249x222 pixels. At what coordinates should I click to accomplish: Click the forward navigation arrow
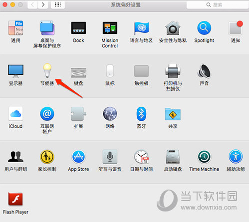(43, 4)
